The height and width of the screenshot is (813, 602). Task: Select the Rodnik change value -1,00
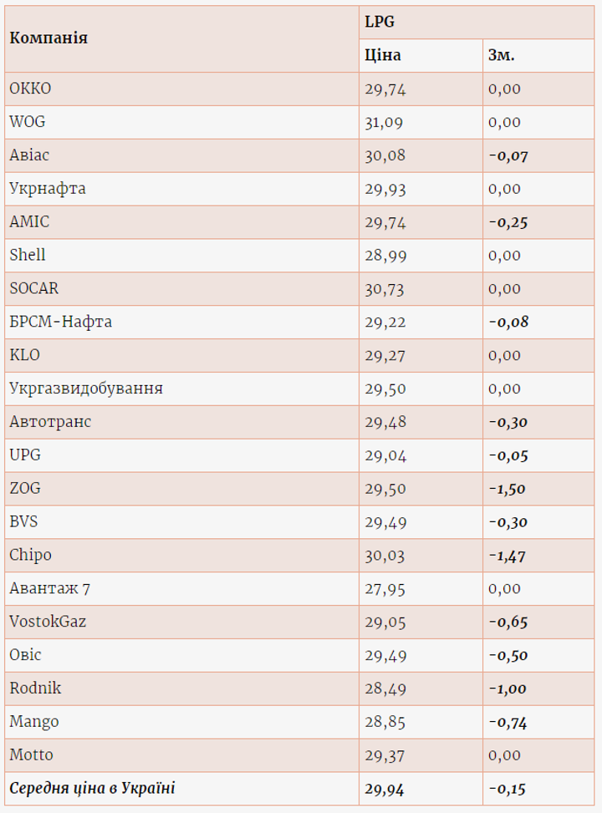(507, 689)
